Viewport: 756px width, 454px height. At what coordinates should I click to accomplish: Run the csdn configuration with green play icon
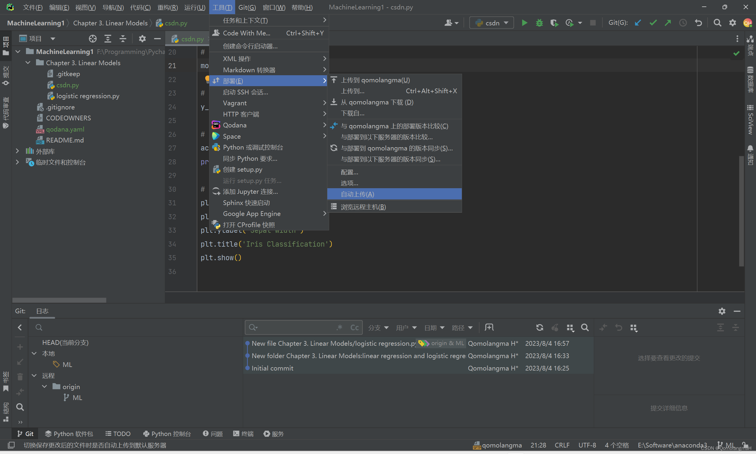(x=524, y=23)
